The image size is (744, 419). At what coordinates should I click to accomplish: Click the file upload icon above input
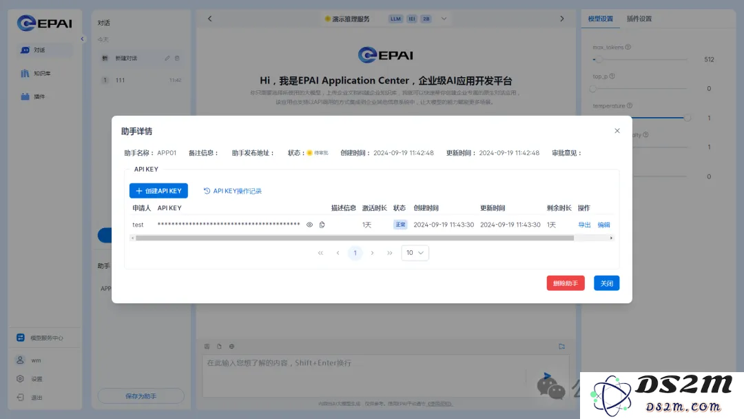point(219,347)
